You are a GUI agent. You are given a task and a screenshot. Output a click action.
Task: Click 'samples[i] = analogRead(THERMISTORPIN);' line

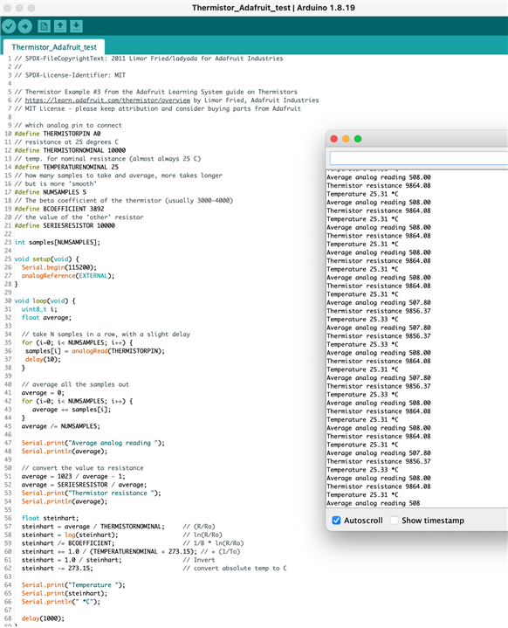(x=95, y=351)
